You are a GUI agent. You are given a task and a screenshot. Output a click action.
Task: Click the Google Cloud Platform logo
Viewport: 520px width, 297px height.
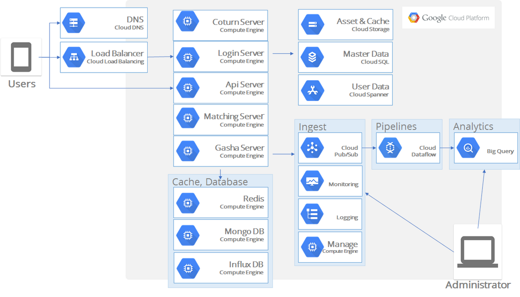tap(448, 18)
